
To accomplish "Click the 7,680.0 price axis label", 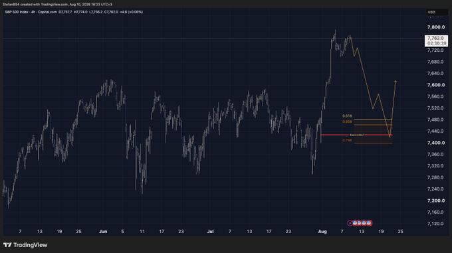I will click(435, 62).
